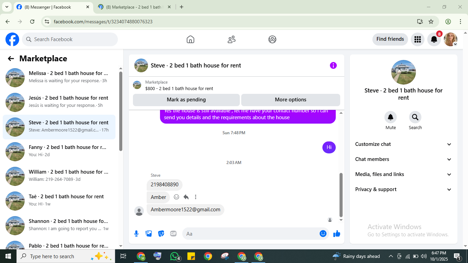Choose a GIF icon
468x263 pixels.
(x=173, y=234)
